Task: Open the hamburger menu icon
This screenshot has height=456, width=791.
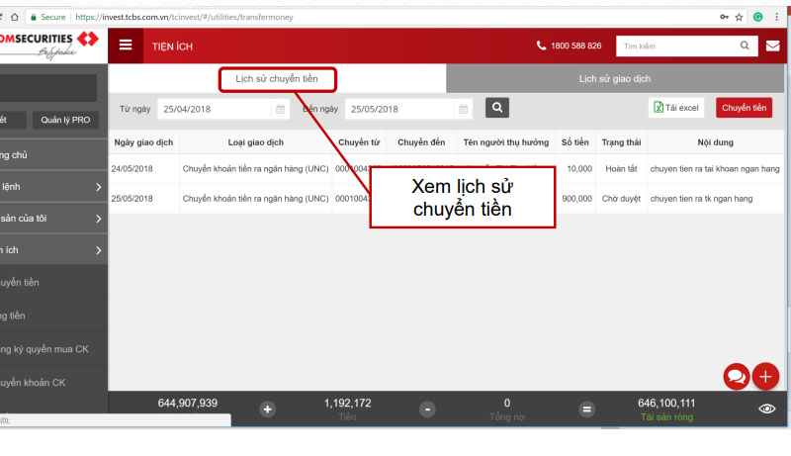Action: (126, 46)
